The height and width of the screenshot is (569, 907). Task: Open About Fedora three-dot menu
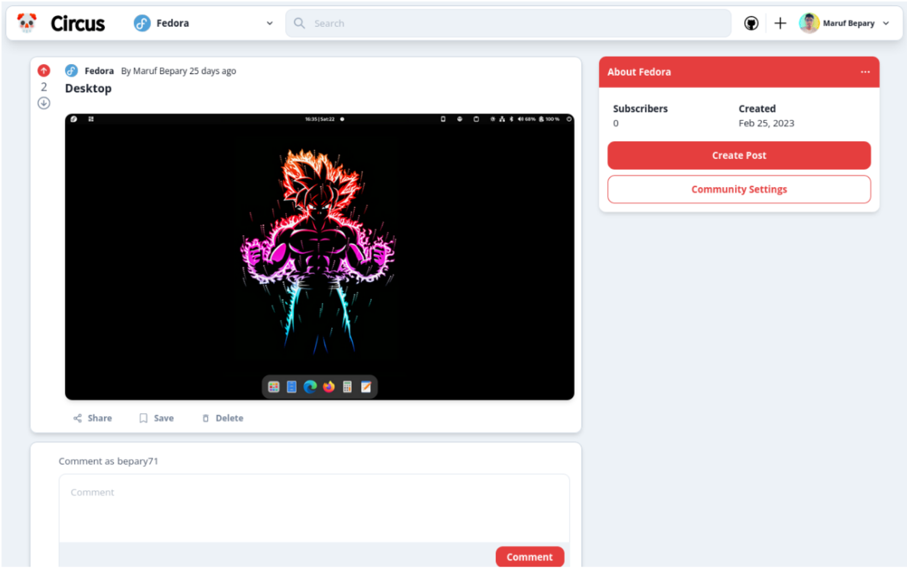click(865, 72)
